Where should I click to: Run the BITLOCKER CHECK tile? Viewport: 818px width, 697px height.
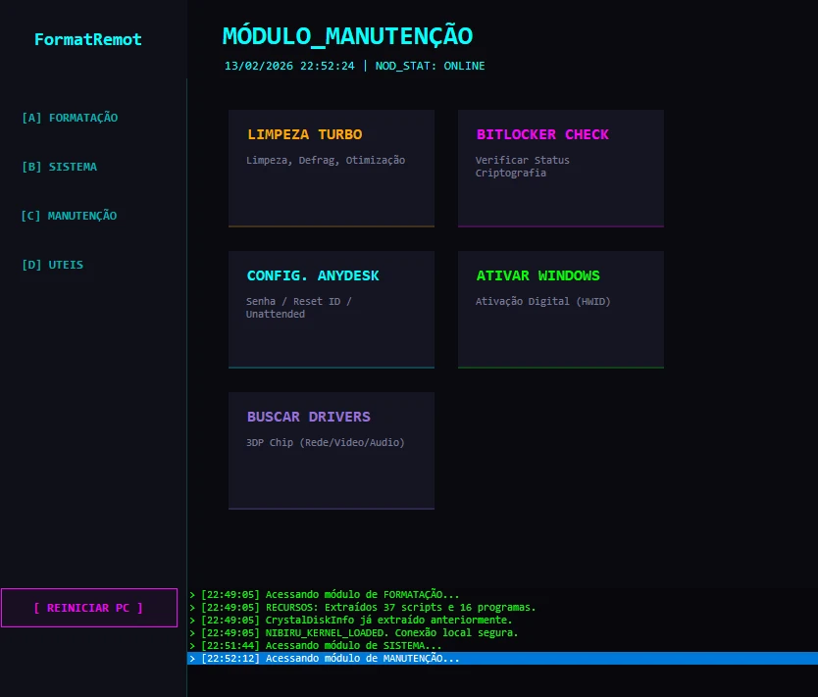[560, 168]
